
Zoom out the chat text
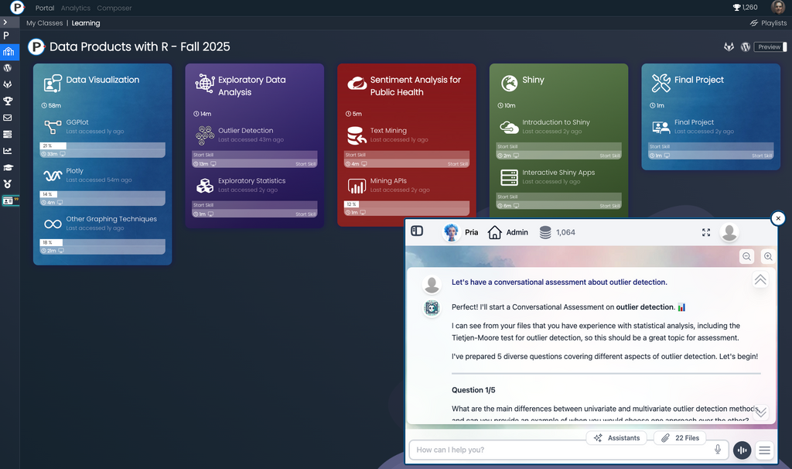[746, 256]
